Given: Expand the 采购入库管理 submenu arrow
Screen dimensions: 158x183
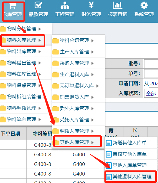Looking at the screenshot, I should click(93, 63).
